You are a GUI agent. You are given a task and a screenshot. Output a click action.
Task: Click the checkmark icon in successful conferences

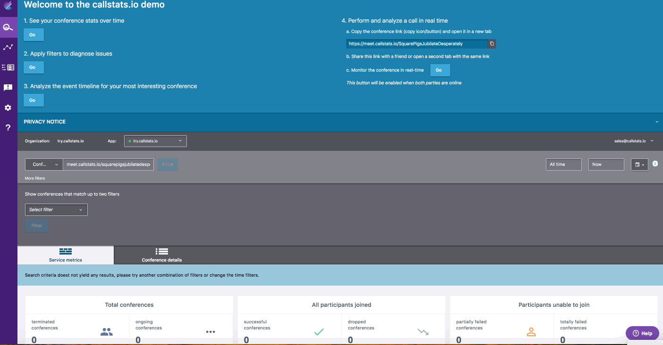coord(319,332)
